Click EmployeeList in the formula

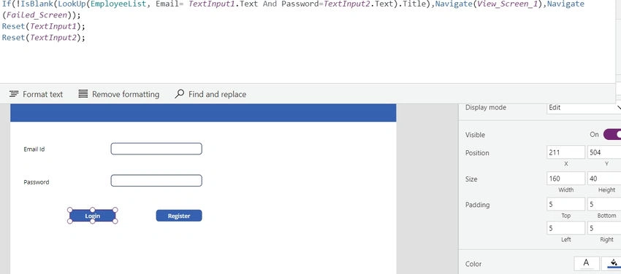119,4
